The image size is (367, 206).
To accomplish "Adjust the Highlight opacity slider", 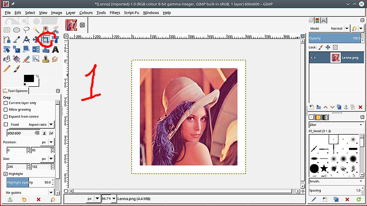I will click(x=29, y=182).
